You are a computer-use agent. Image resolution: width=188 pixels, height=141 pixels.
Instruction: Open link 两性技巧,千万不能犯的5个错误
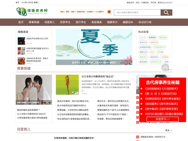(x=112, y=115)
